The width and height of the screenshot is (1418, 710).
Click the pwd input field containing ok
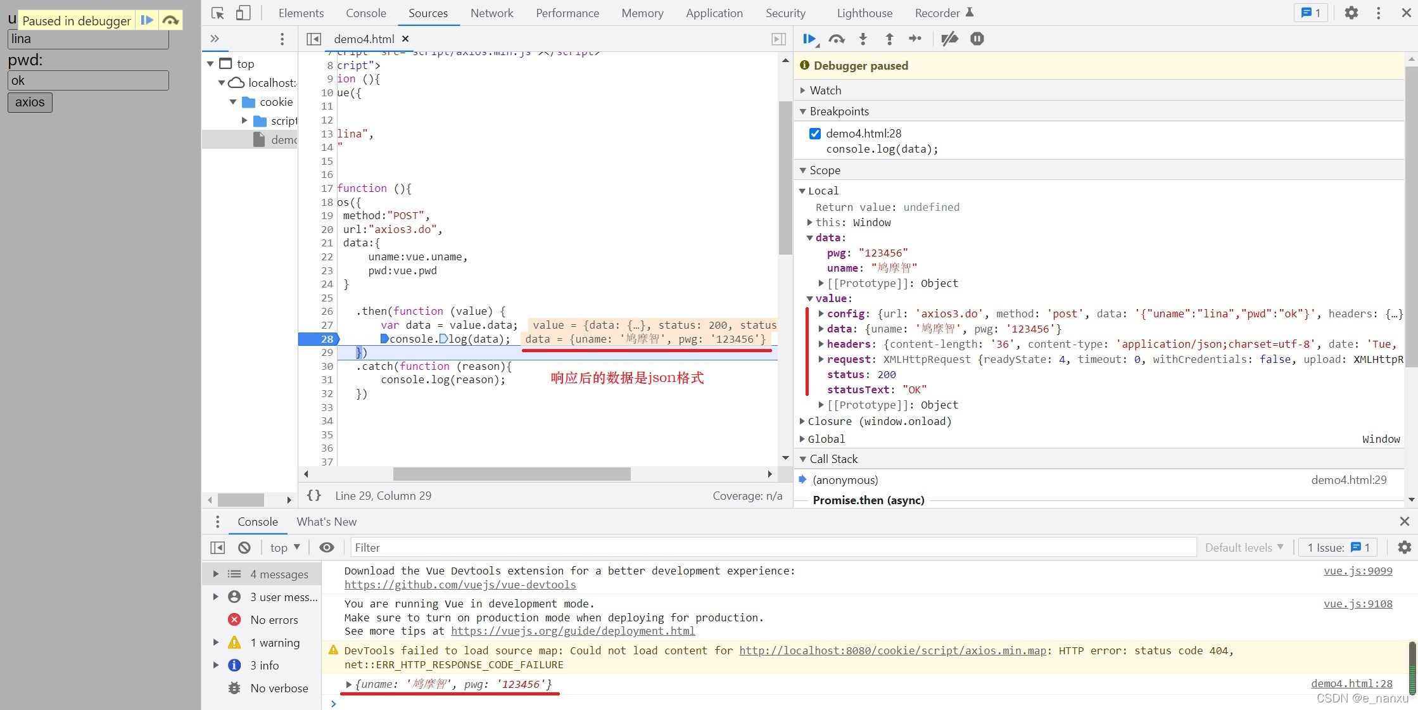[x=88, y=80]
